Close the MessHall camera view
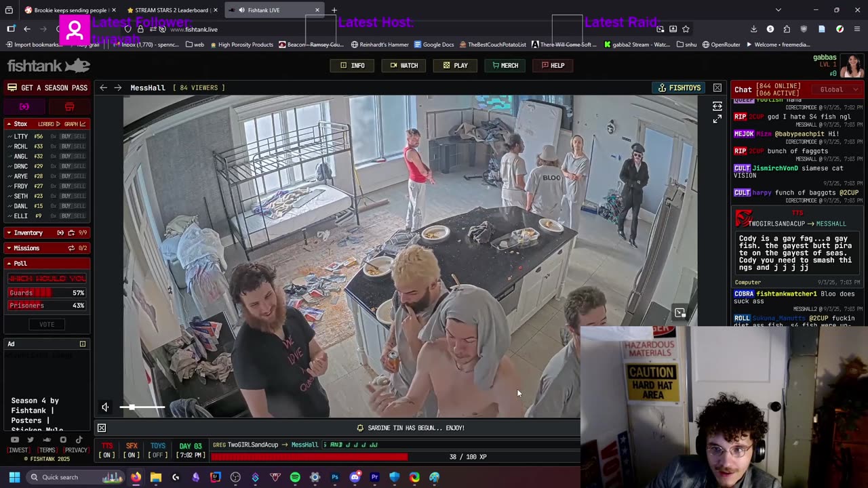Screen dimensions: 868x488 click(x=717, y=87)
